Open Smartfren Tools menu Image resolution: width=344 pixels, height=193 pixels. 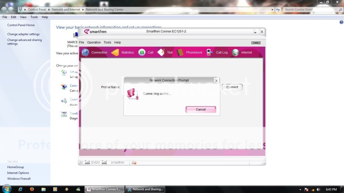coord(107,42)
